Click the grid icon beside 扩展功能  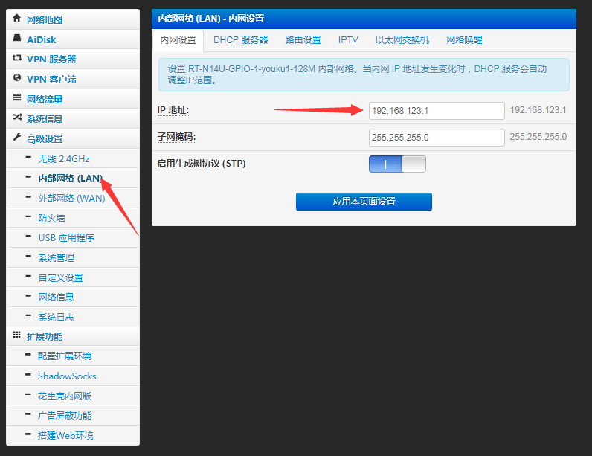click(17, 336)
